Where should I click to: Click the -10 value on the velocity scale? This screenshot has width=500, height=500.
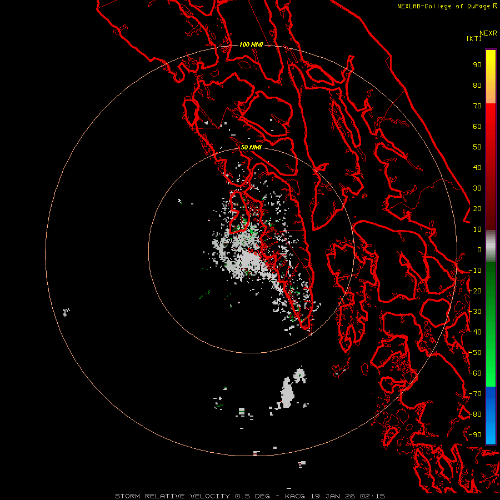coord(475,271)
